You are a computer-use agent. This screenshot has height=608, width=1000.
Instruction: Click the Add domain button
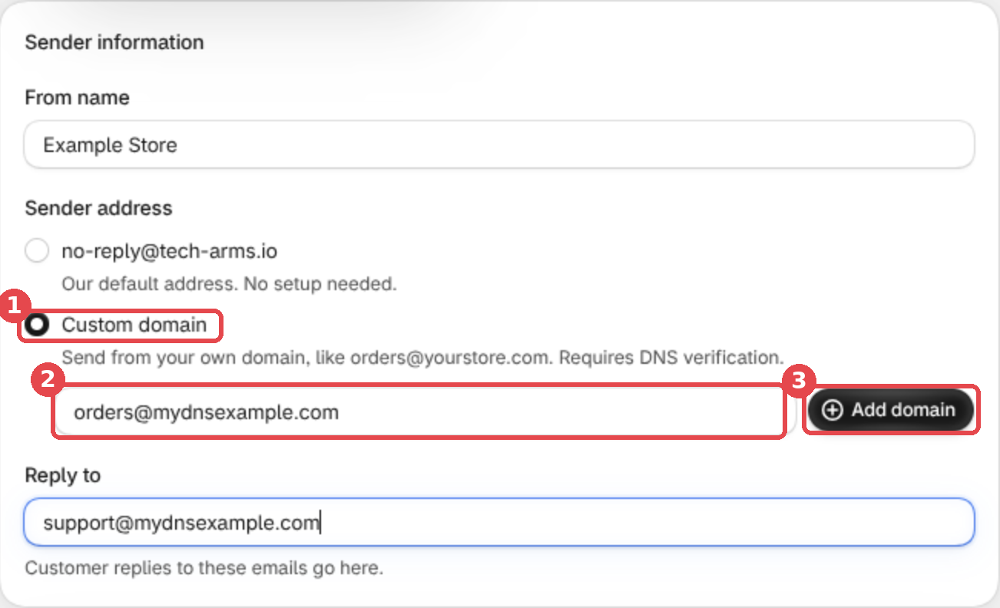coord(891,411)
